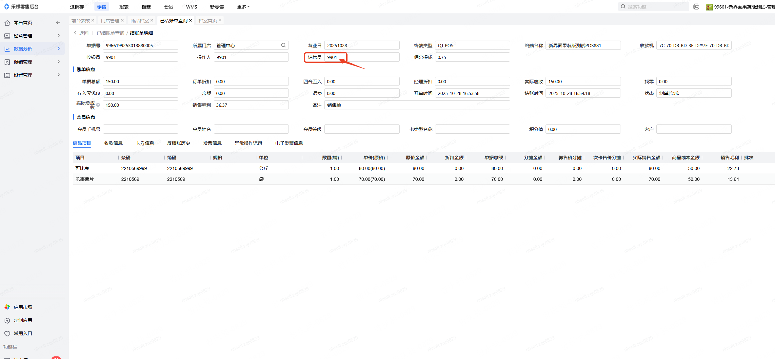Click the 已结账单查询 breadcrumb link
775x359 pixels.
coord(110,33)
